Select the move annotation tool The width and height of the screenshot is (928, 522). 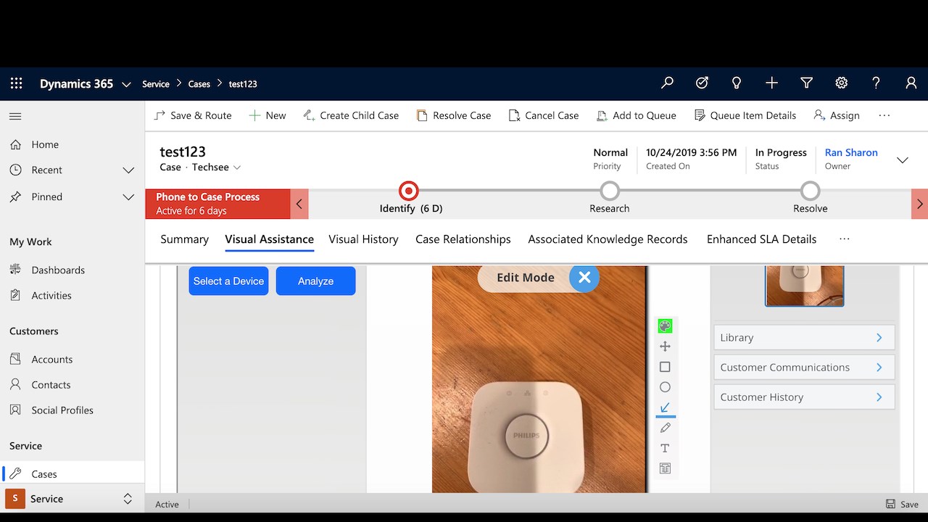[x=665, y=347]
